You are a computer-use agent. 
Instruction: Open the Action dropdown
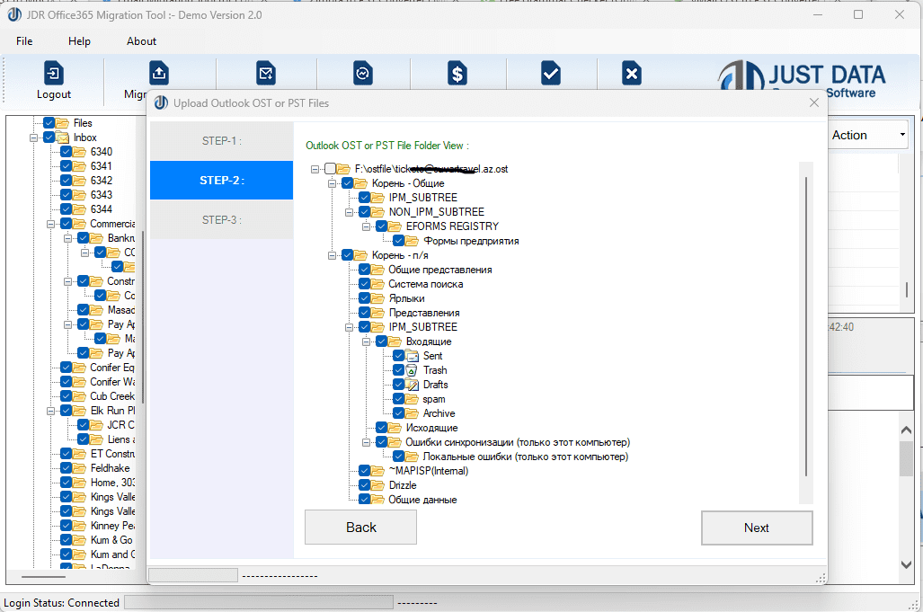pyautogui.click(x=902, y=135)
